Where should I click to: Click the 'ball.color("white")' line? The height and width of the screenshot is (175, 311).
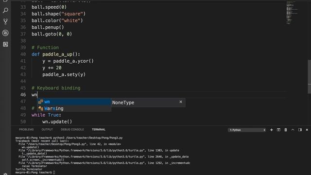(x=57, y=20)
